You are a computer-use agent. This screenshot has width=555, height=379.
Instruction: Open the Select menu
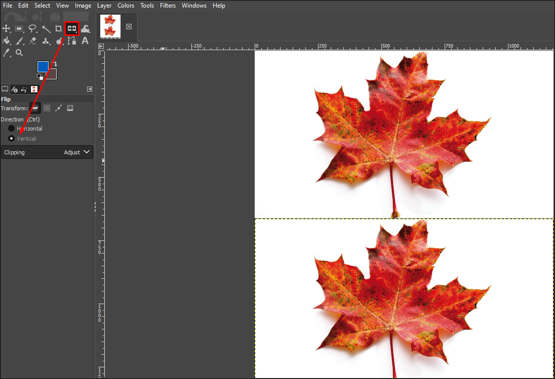point(42,5)
